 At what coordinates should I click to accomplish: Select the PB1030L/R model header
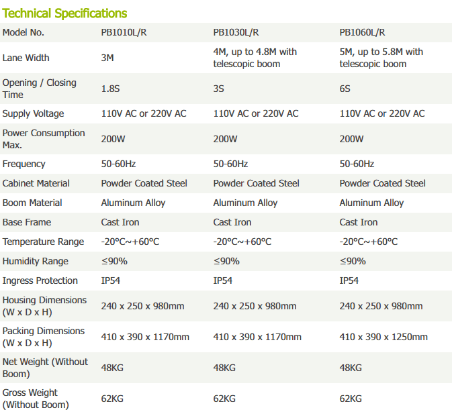(x=236, y=32)
